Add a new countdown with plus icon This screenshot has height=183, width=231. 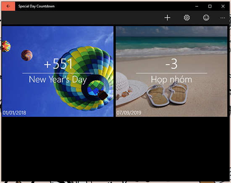coord(167,18)
